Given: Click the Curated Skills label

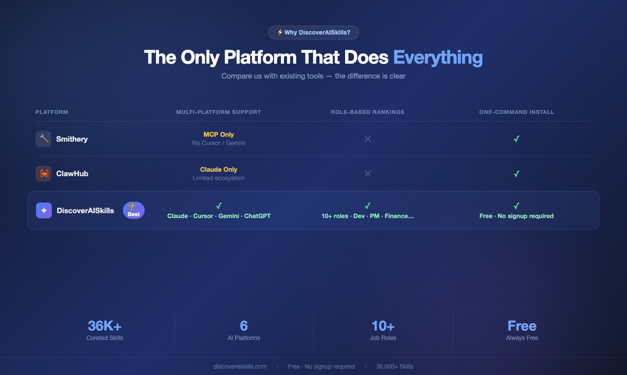Looking at the screenshot, I should 105,338.
